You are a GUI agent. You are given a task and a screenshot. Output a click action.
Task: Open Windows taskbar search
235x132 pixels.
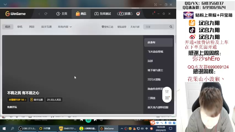point(12,128)
